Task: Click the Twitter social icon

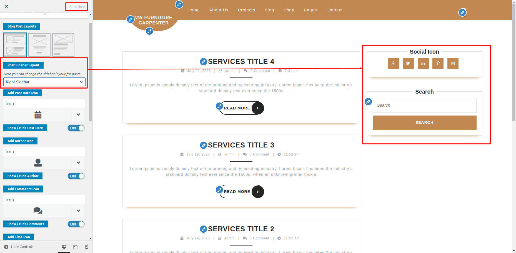Action: click(x=408, y=63)
